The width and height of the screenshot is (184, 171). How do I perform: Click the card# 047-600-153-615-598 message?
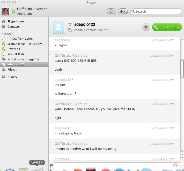(76, 61)
